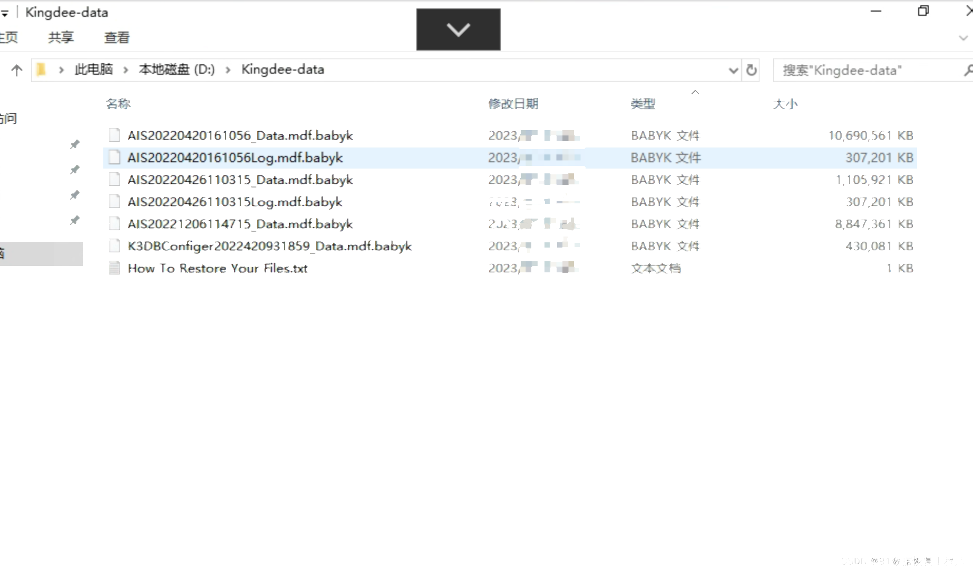Click the search magnifier icon
973x571 pixels.
[968, 70]
